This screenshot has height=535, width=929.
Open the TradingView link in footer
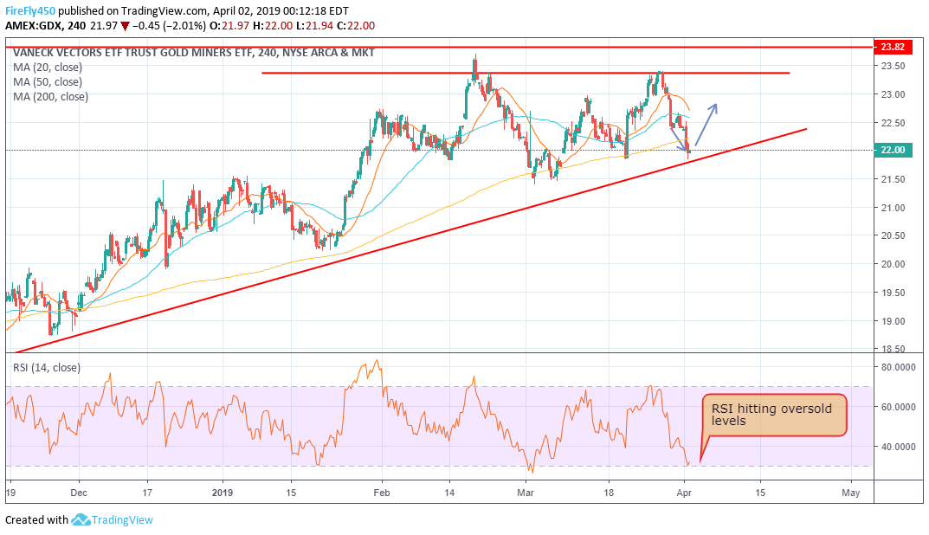click(x=123, y=520)
